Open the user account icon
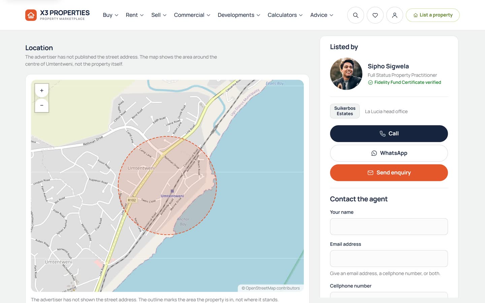The width and height of the screenshot is (485, 303). point(395,15)
